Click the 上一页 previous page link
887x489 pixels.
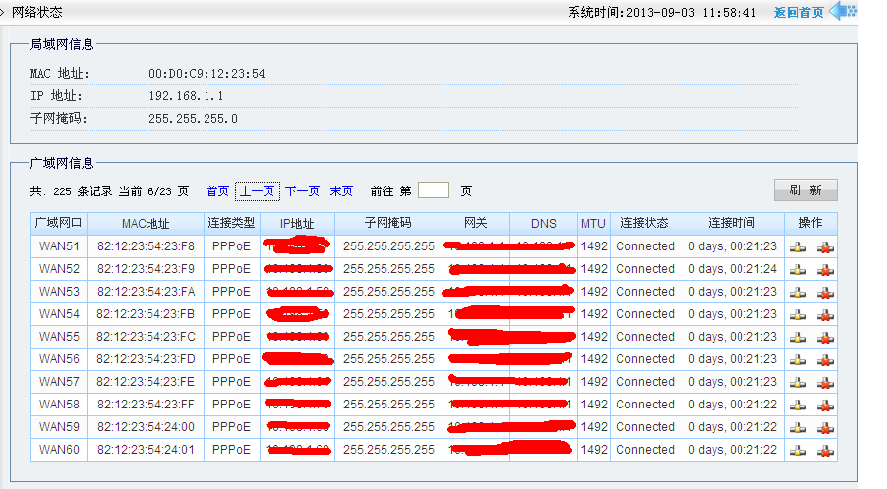(x=257, y=191)
